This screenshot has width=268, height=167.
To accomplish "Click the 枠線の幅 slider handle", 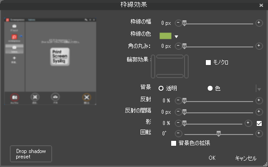I will coord(184,23).
